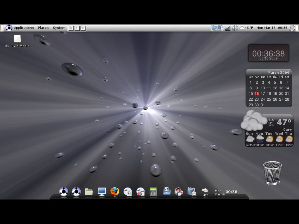
Task: Open the Firefox browser from the dock
Action: pos(115,192)
